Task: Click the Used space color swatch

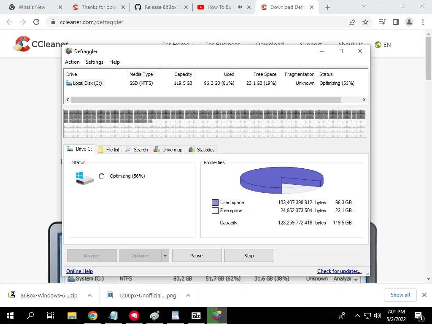Action: (215, 202)
